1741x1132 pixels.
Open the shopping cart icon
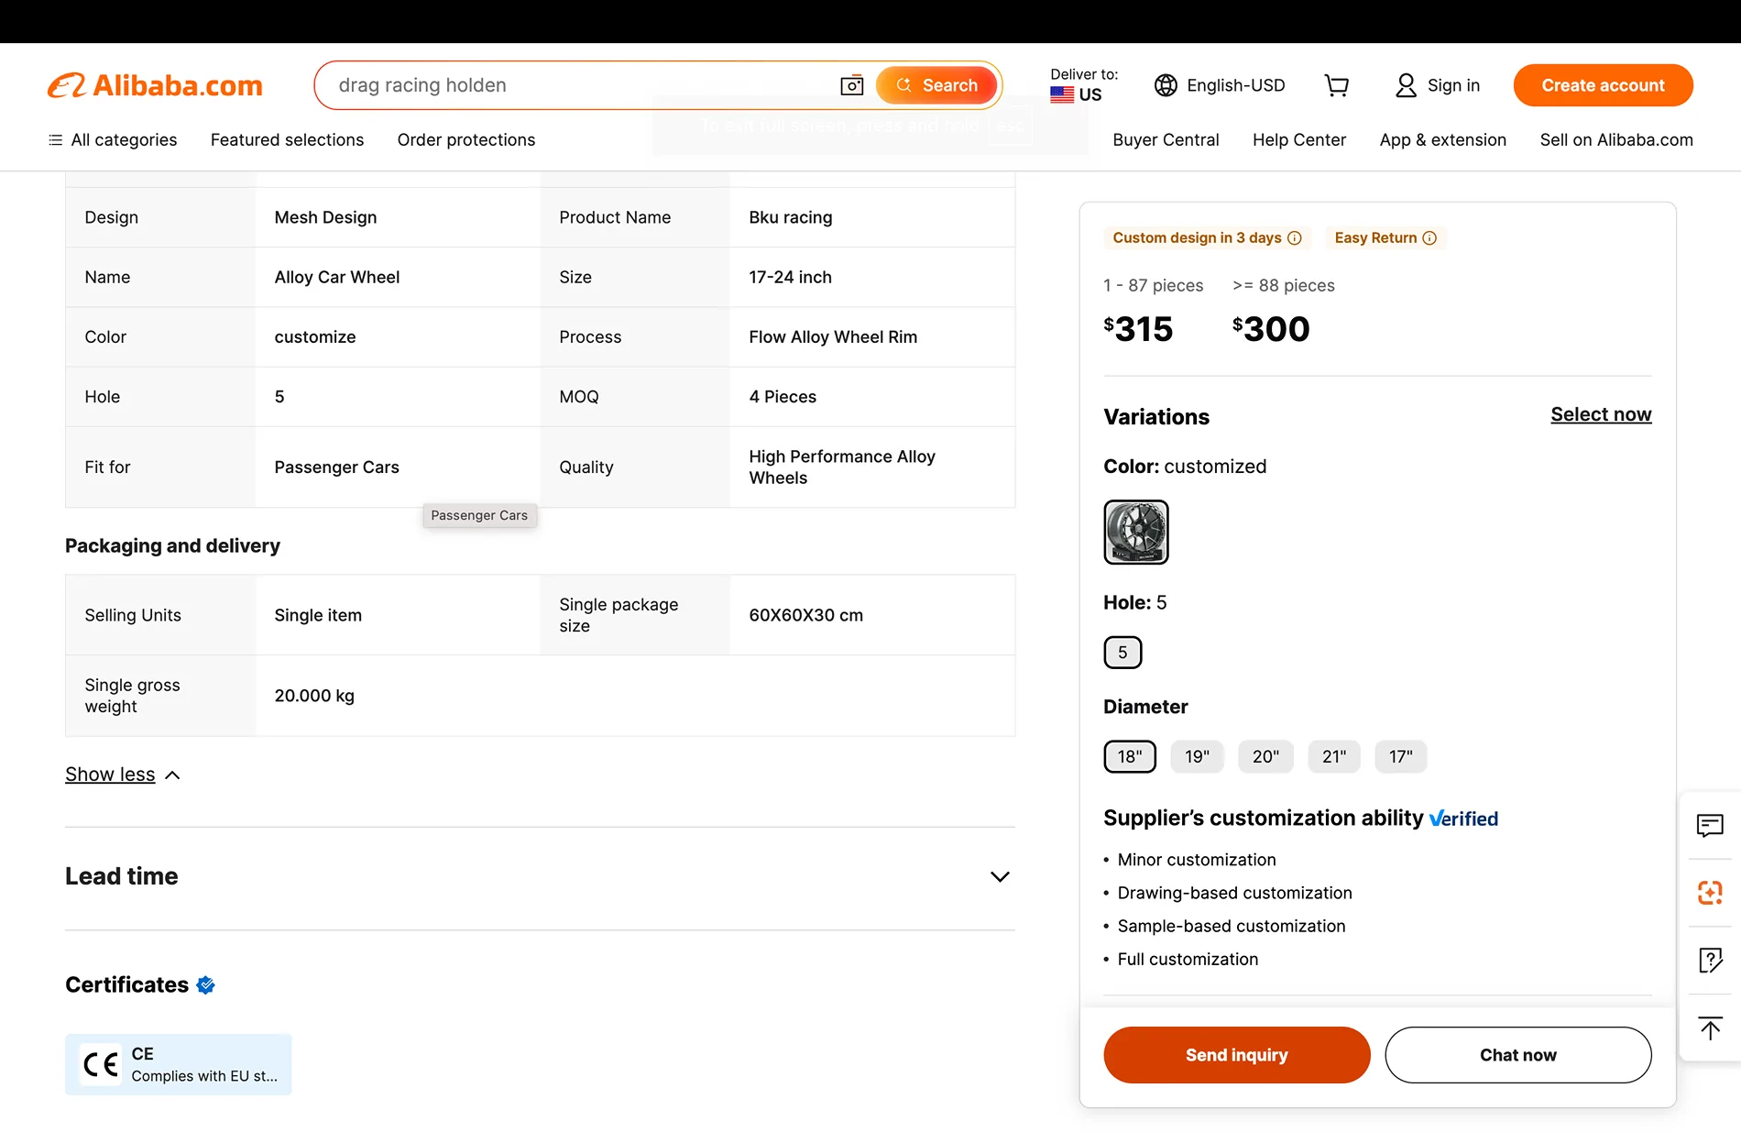click(x=1337, y=85)
